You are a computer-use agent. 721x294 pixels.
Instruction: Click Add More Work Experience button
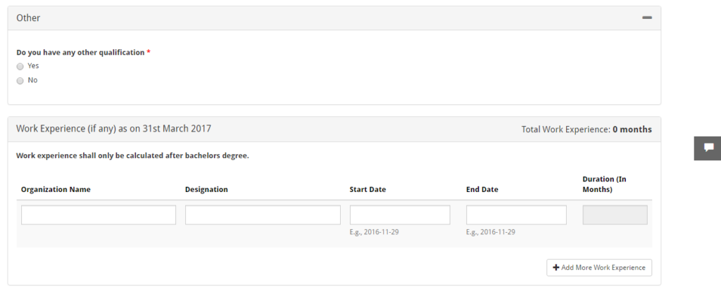pyautogui.click(x=599, y=267)
